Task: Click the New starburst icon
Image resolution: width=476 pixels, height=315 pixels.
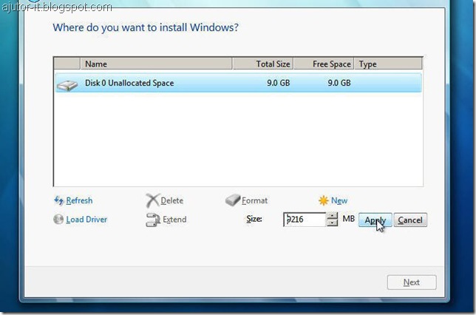Action: 324,200
